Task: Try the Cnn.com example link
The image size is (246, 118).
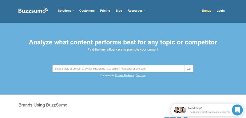Action: tap(141, 75)
